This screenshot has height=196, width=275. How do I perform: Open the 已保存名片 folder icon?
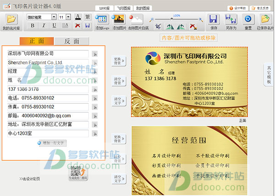265,19
